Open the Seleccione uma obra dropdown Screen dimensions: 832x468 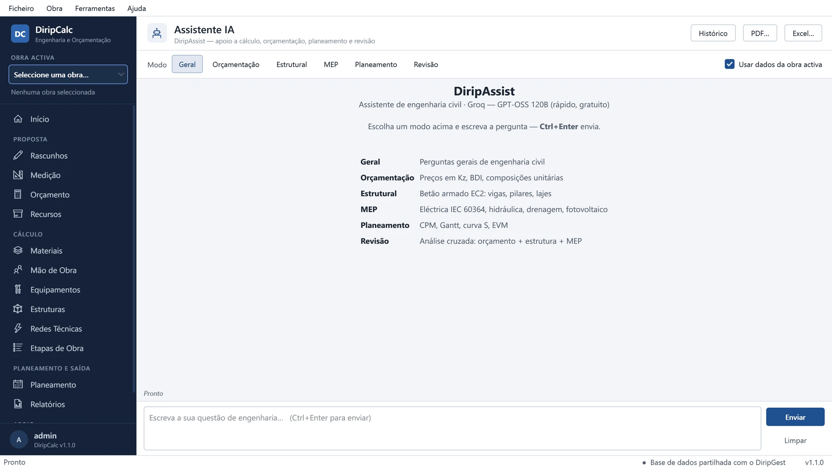tap(68, 75)
